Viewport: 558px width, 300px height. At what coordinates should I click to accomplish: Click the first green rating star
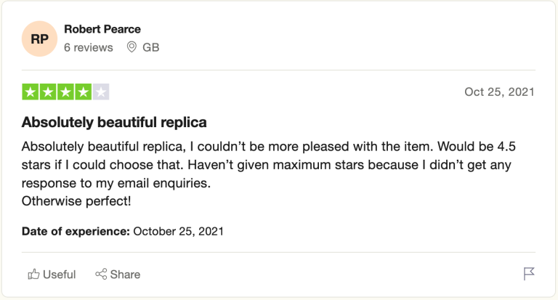(31, 92)
